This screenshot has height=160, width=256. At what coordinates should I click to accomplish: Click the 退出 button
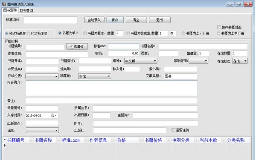(x=160, y=20)
